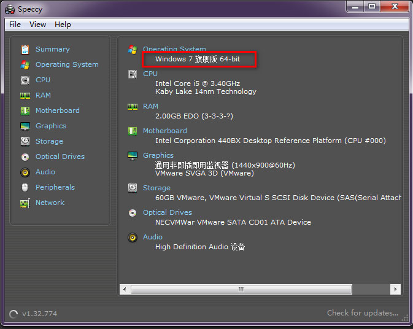Click the Optical Drives disc icon in sidebar
Viewport: 413px width, 329px height.
tap(25, 157)
